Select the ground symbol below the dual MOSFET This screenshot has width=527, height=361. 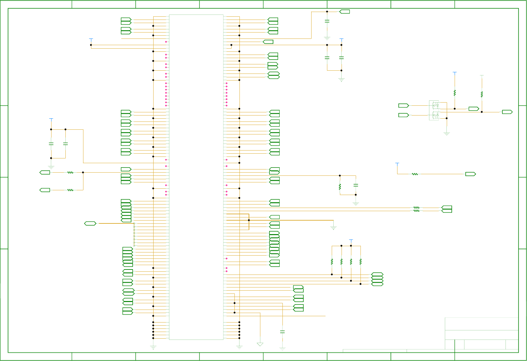click(447, 134)
